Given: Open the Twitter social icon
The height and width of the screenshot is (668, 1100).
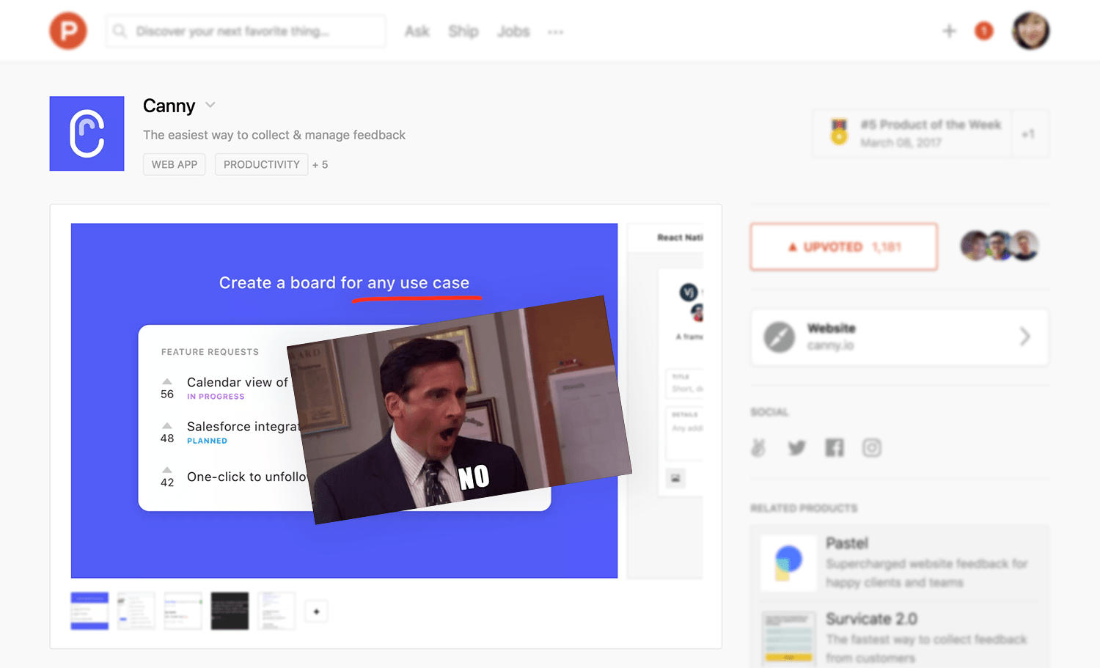Looking at the screenshot, I should click(797, 447).
